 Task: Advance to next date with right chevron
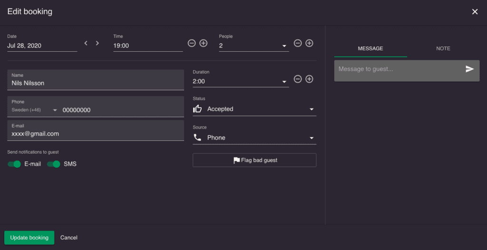point(97,43)
